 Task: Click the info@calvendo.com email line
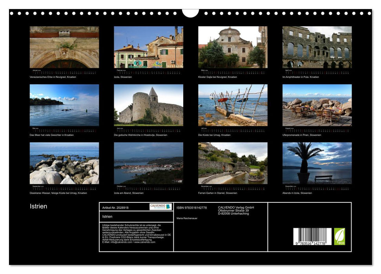129,242
